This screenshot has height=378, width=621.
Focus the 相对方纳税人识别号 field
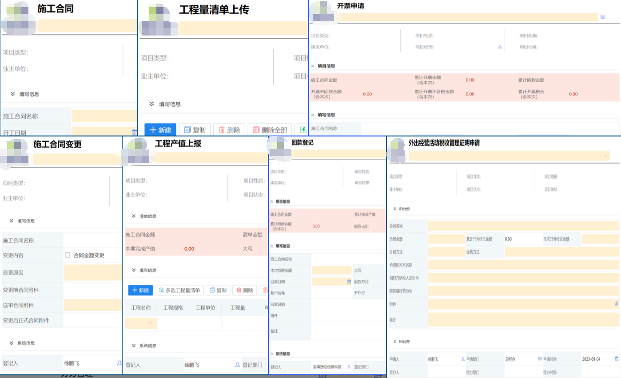click(x=524, y=278)
